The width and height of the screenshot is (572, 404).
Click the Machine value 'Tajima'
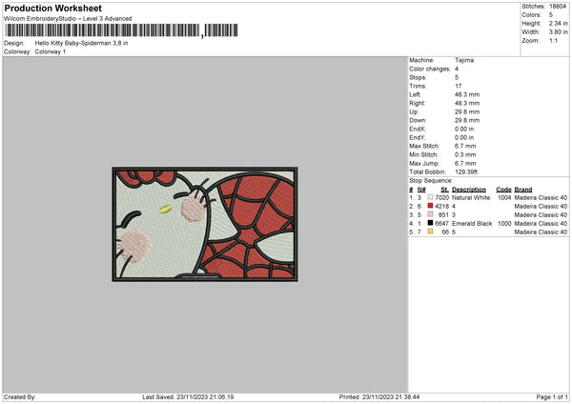click(x=464, y=60)
